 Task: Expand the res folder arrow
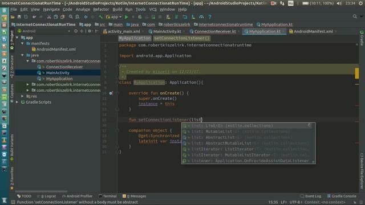tap(22, 96)
